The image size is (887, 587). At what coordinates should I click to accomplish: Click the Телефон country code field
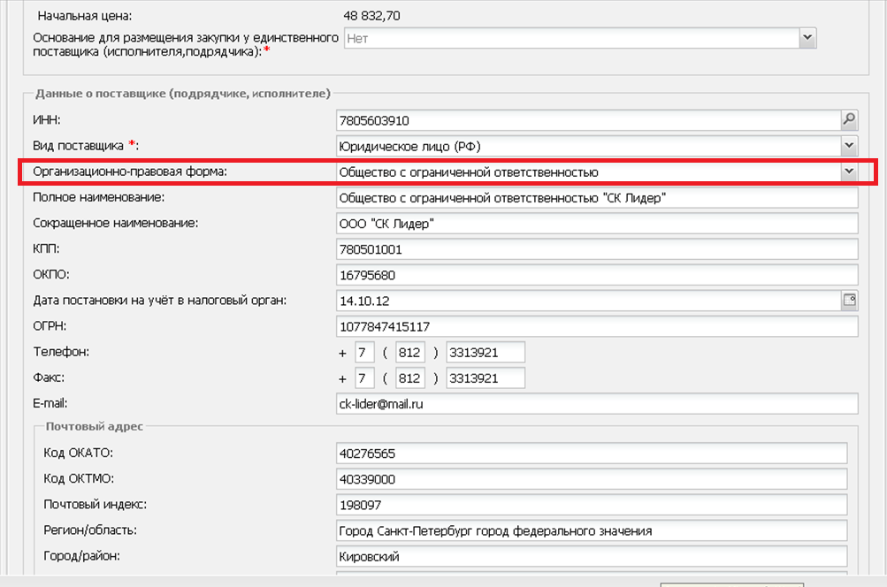tap(365, 353)
